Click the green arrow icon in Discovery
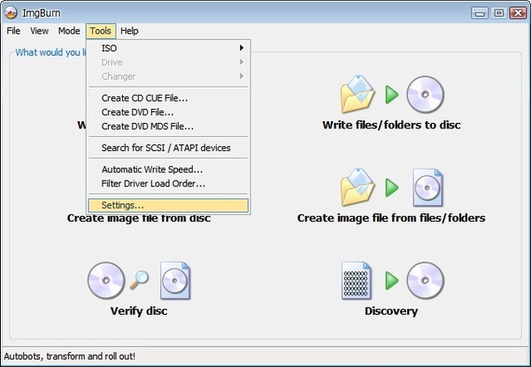 (x=392, y=280)
